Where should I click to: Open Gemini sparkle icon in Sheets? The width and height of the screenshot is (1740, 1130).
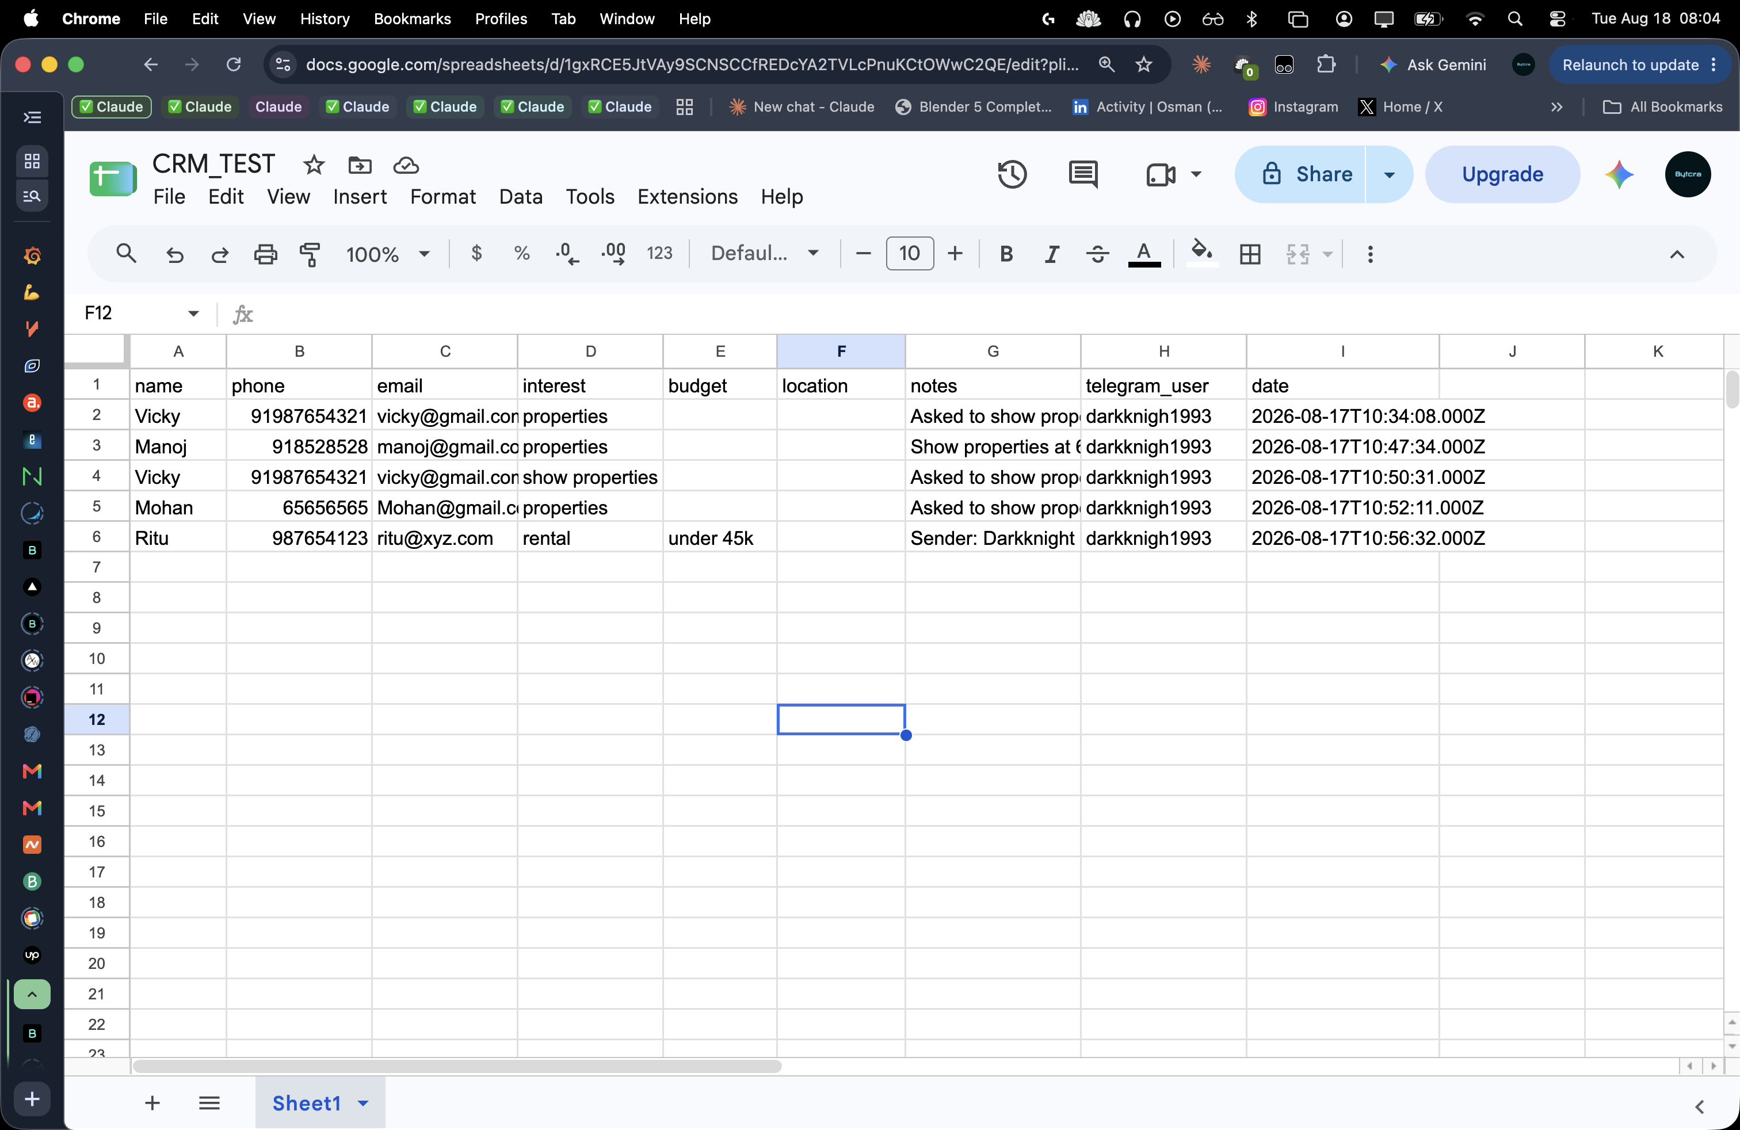1619,174
